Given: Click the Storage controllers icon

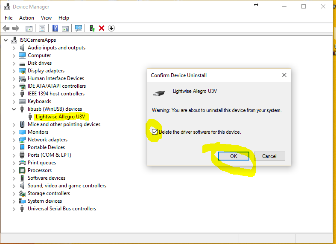Looking at the screenshot, I should point(22,193).
